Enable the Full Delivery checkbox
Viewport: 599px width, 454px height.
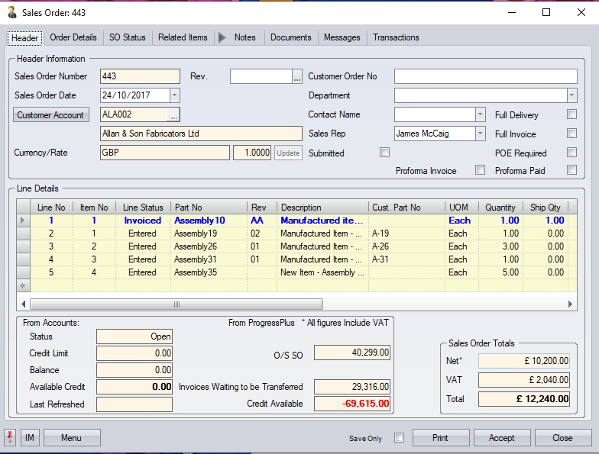(x=571, y=114)
